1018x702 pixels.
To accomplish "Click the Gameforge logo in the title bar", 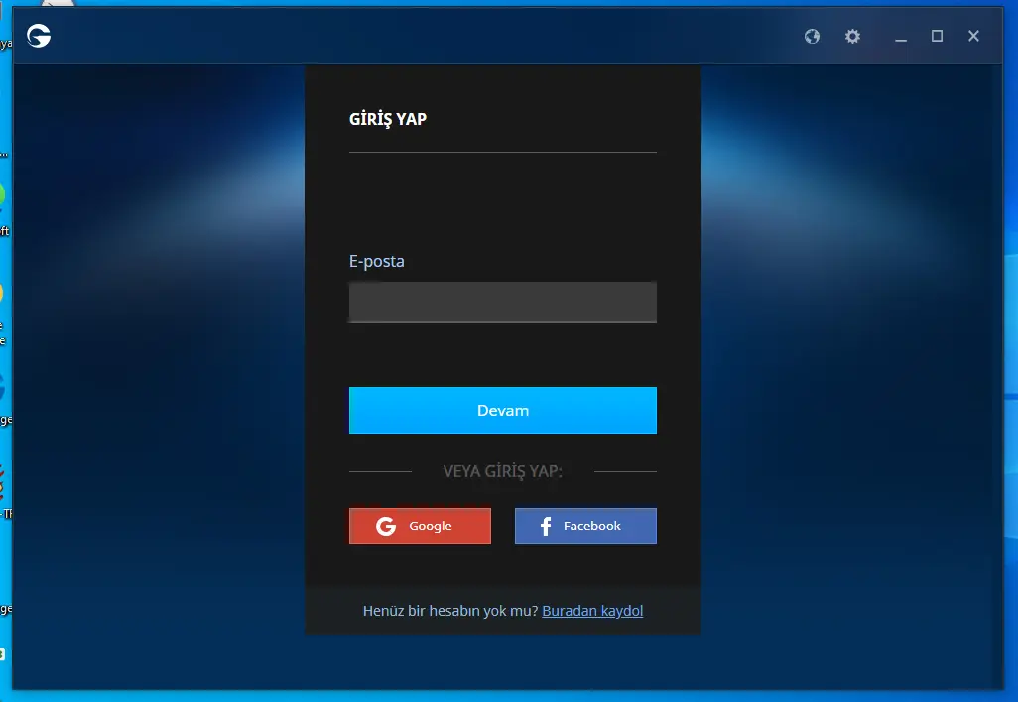I will click(x=39, y=37).
